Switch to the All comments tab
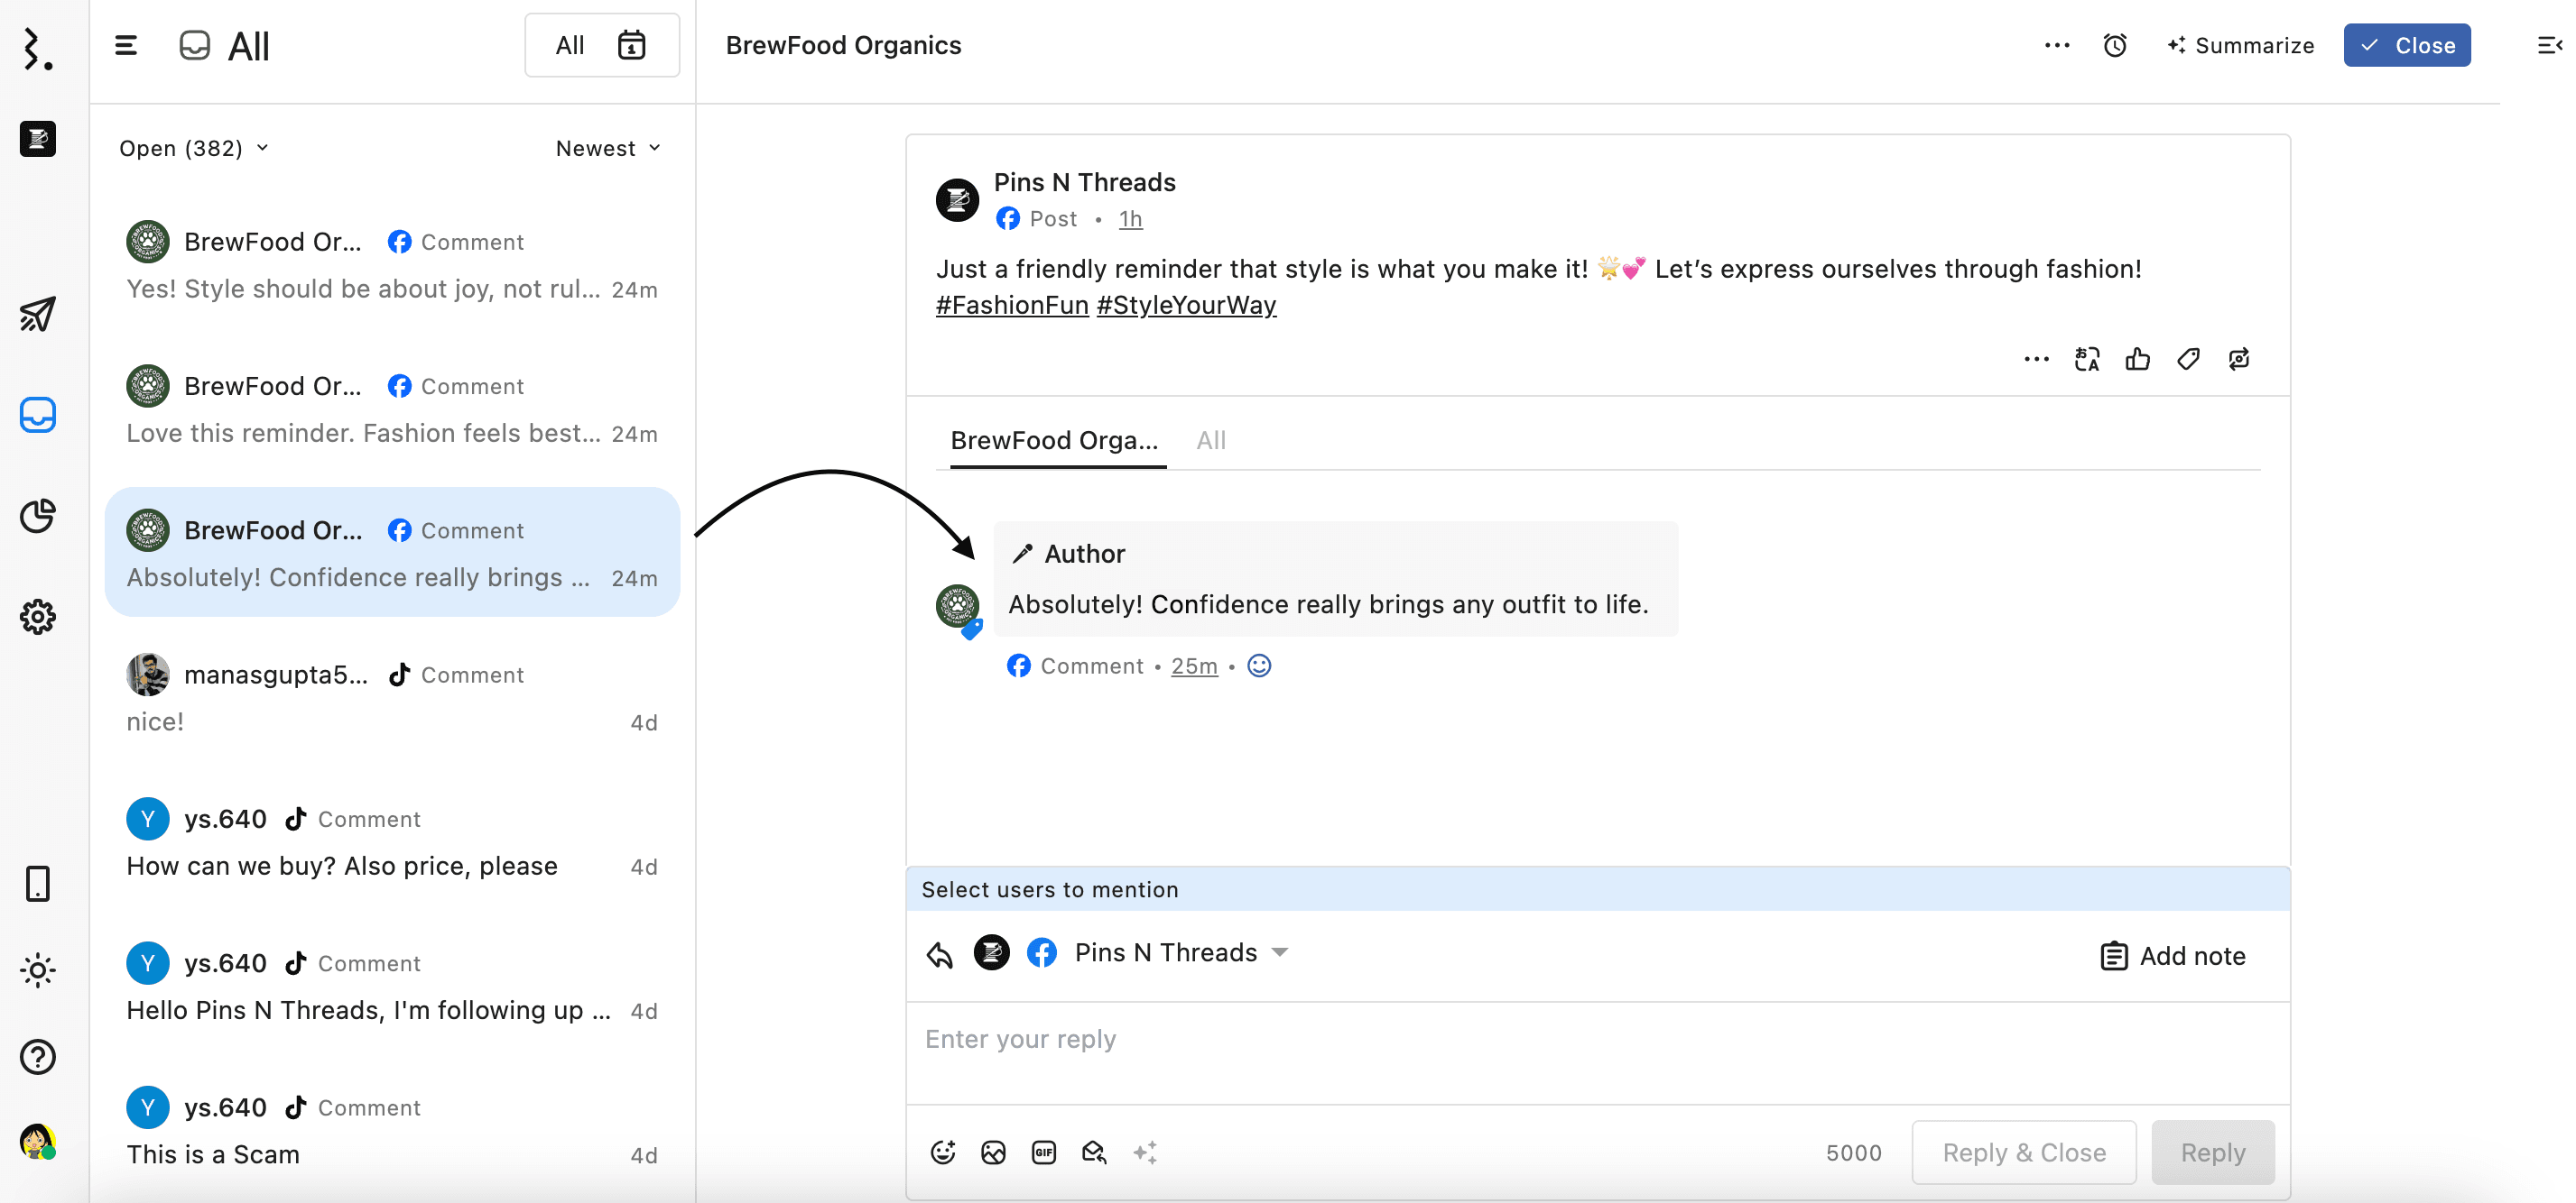Screen dimensions: 2576x1203 coord(1210,441)
